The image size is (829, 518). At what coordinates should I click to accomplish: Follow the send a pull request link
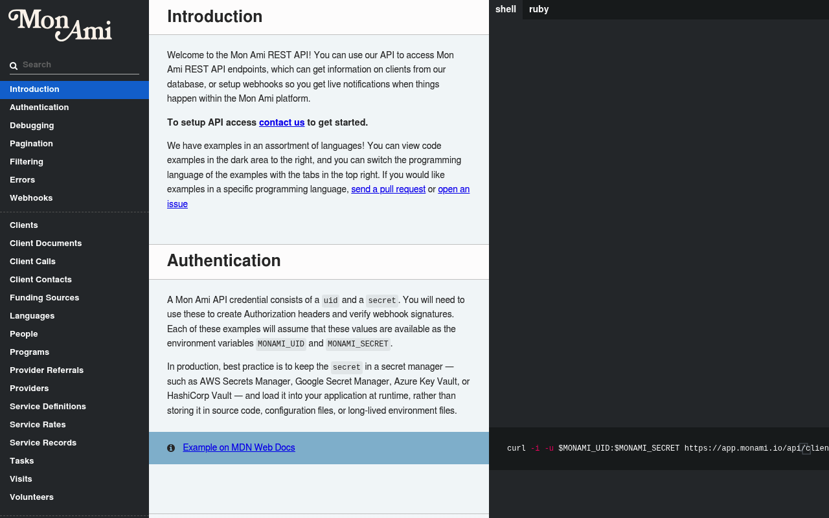(x=389, y=189)
